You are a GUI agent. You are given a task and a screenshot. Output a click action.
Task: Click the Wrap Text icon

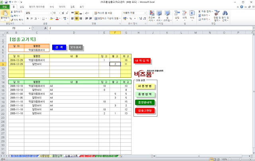[96, 13]
